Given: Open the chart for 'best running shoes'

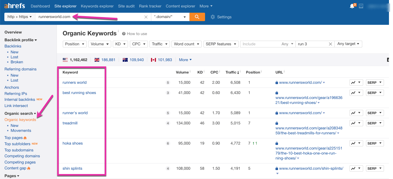Looking at the screenshot, I should [356, 93].
